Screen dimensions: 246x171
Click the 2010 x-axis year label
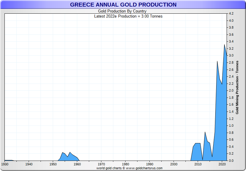coord(198,164)
